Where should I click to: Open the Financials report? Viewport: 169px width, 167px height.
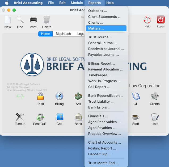[106, 116]
